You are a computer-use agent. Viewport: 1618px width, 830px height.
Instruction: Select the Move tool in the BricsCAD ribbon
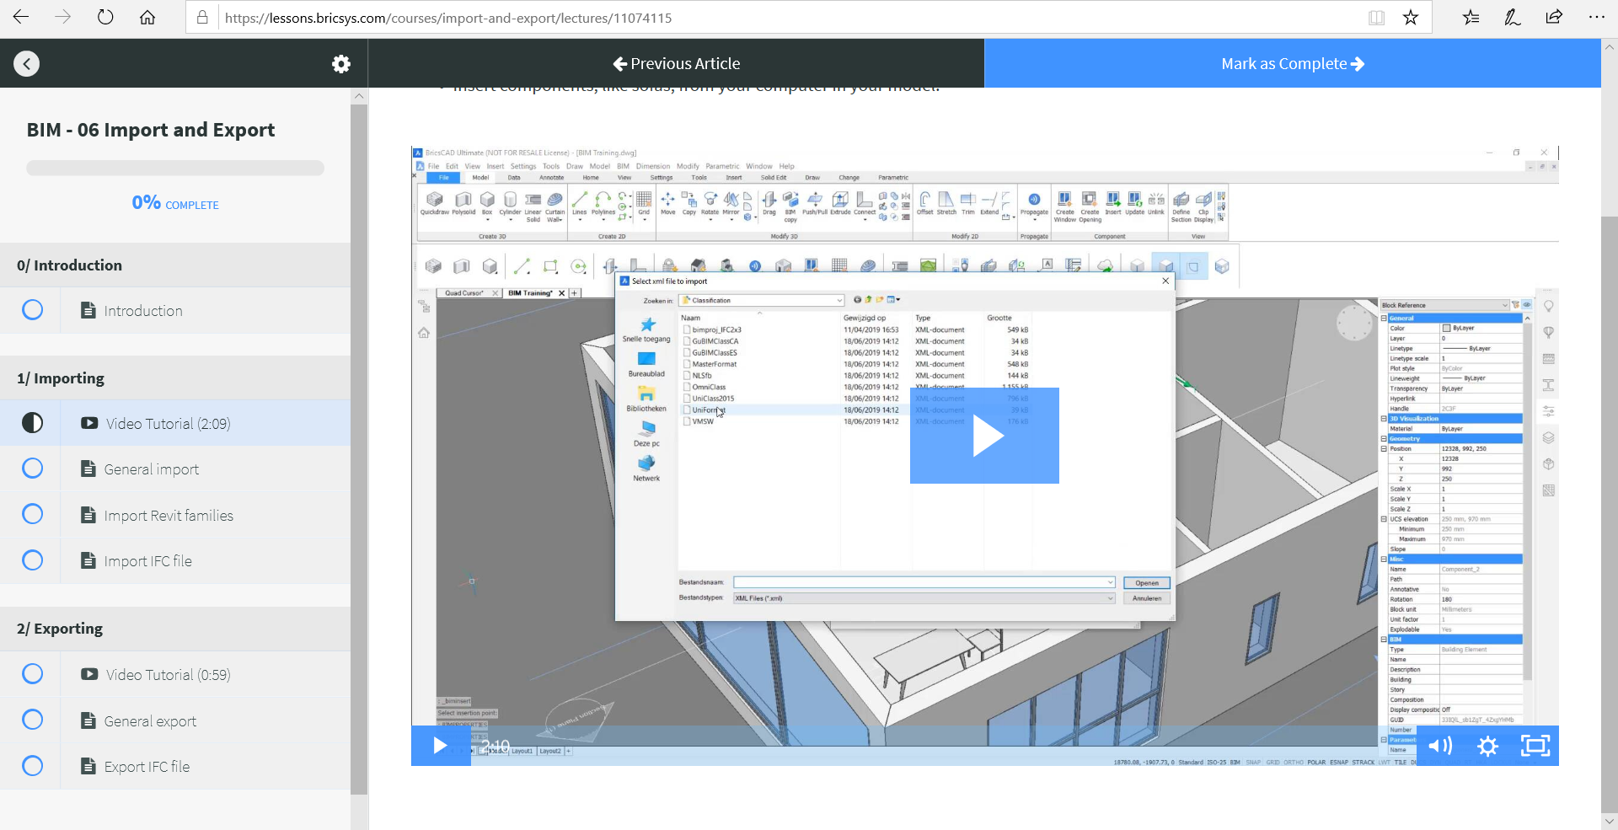coord(667,203)
